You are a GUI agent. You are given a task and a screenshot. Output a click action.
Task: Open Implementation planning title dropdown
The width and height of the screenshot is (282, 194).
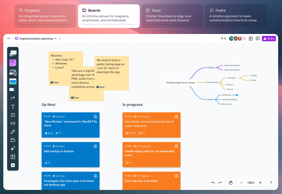pos(55,39)
